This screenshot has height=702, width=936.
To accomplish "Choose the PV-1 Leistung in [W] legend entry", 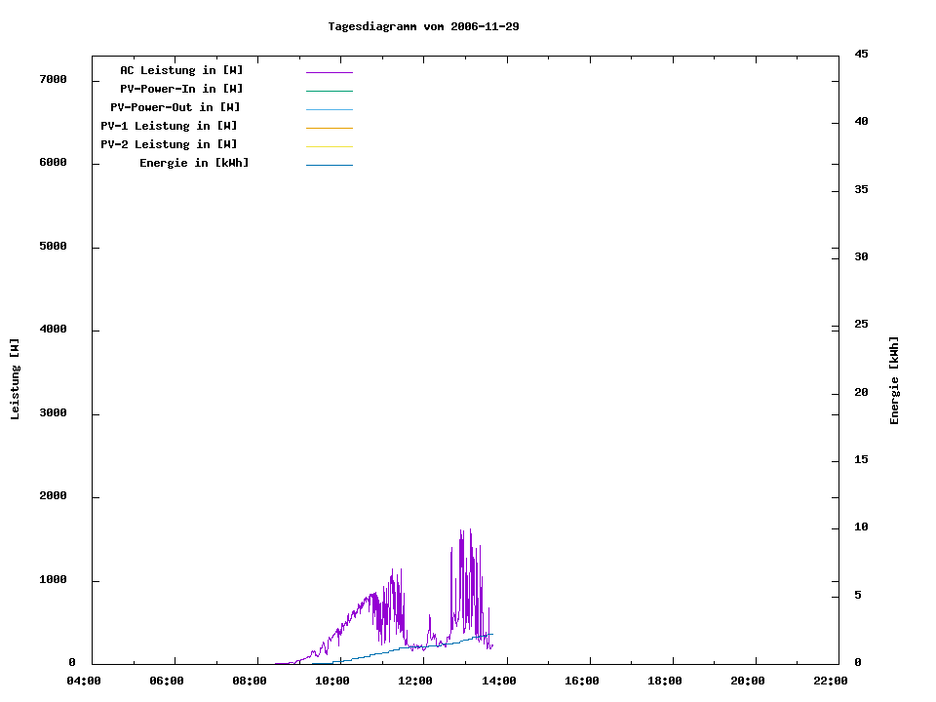I will click(169, 126).
